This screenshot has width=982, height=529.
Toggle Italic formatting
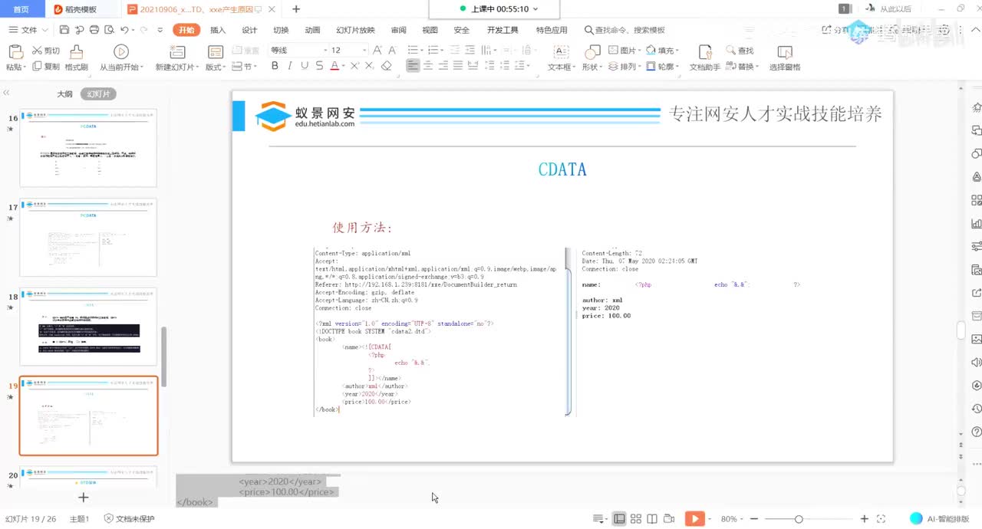[289, 66]
